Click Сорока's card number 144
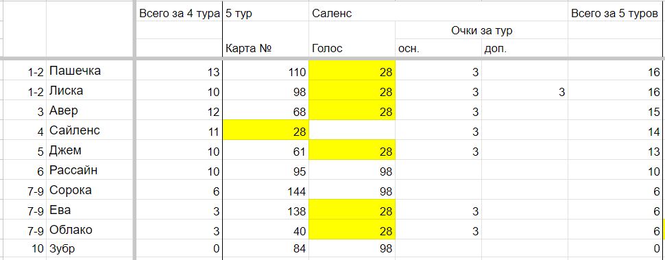 tap(265, 190)
